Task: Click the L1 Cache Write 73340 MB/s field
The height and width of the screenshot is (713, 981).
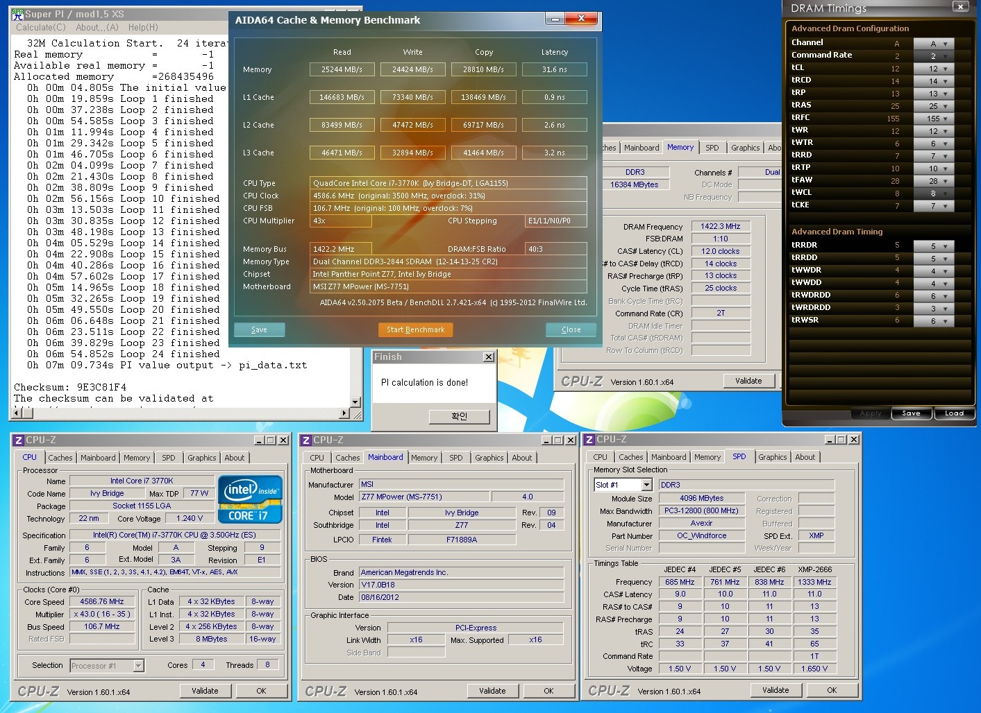Action: tap(412, 97)
